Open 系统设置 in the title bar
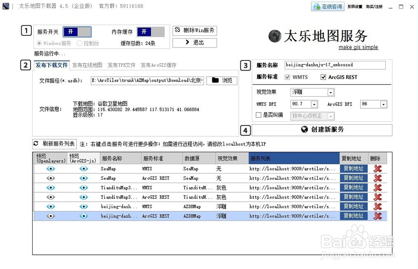The image size is (418, 269). 354,6
